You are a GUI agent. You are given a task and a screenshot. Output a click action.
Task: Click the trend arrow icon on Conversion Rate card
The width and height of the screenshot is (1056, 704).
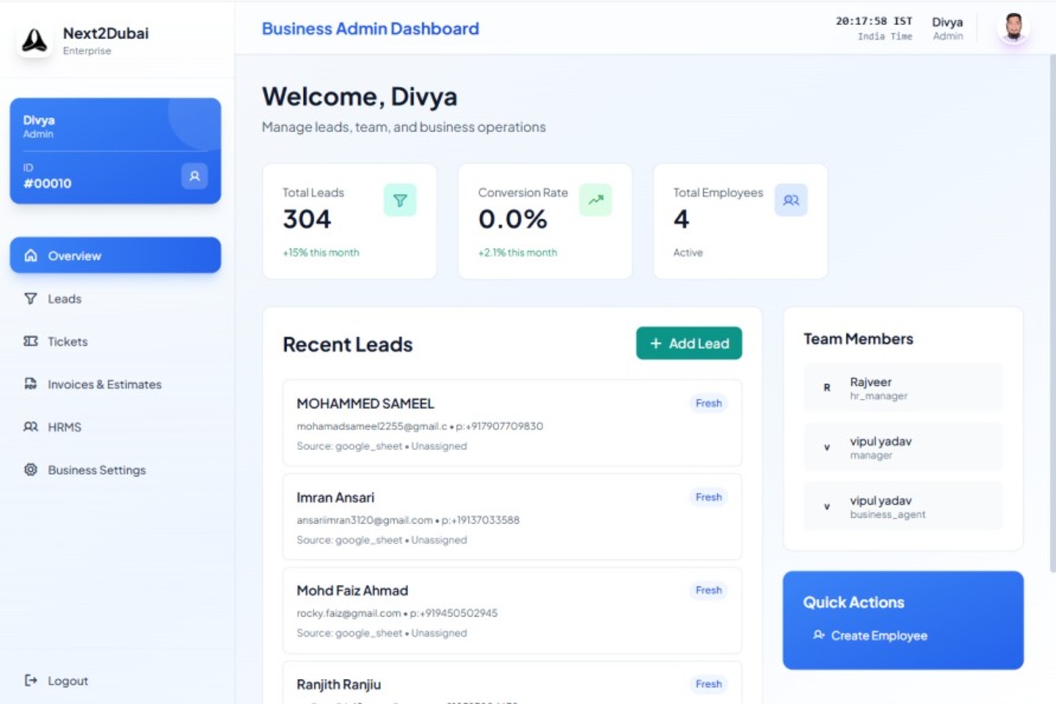click(596, 200)
